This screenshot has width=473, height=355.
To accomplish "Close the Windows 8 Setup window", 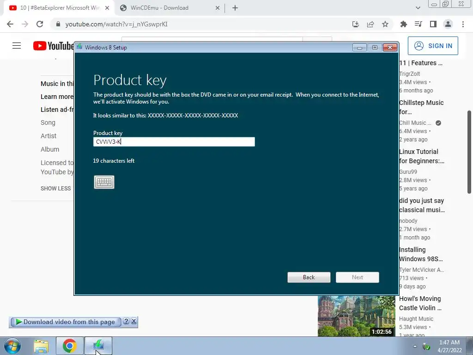I will [x=390, y=48].
